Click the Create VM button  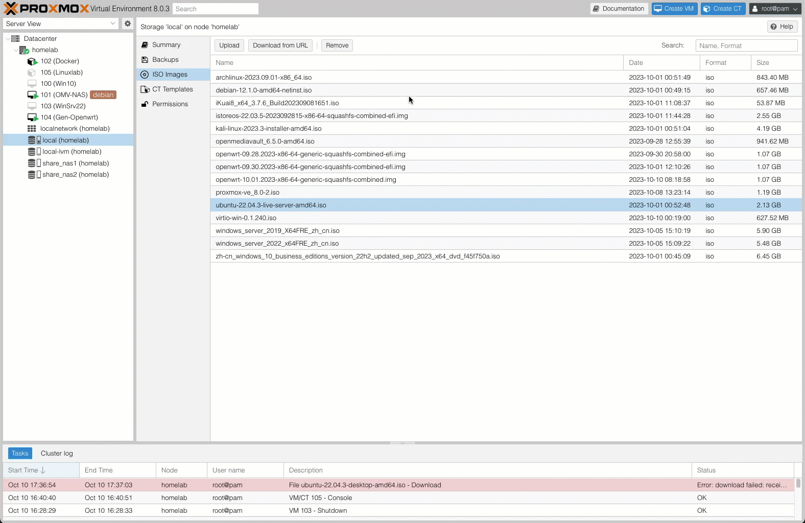[674, 9]
